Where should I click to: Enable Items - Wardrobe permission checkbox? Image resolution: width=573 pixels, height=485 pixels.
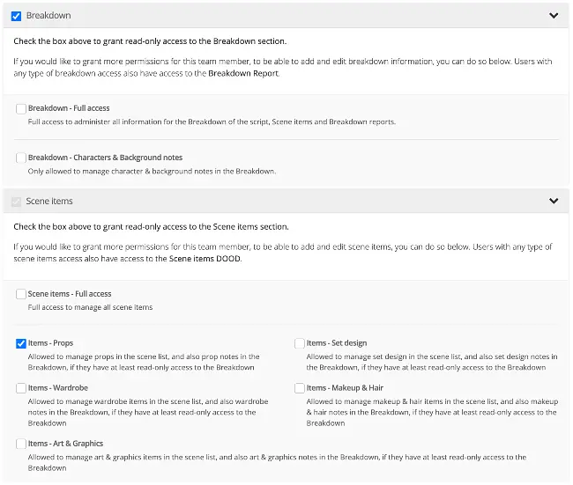[21, 388]
